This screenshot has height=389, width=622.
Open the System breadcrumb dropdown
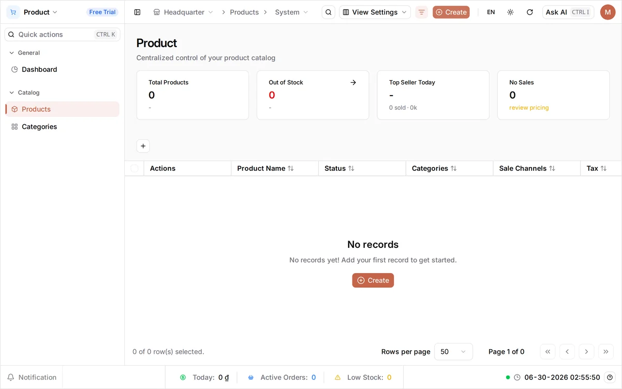[x=291, y=12]
